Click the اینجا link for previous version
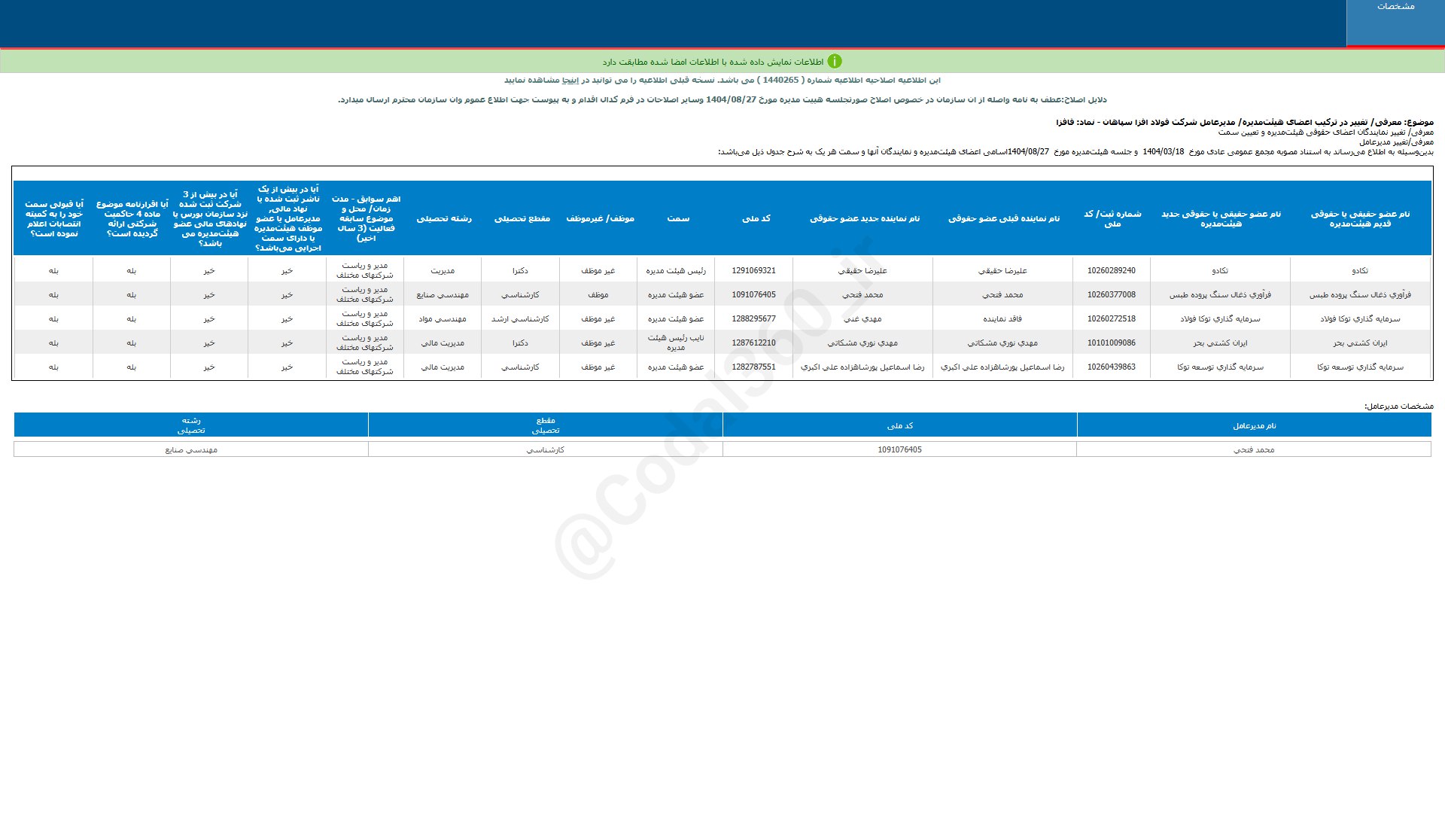 coord(570,81)
